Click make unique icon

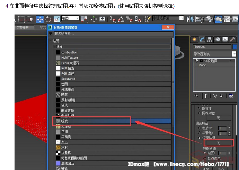pyautogui.click(x=215, y=96)
